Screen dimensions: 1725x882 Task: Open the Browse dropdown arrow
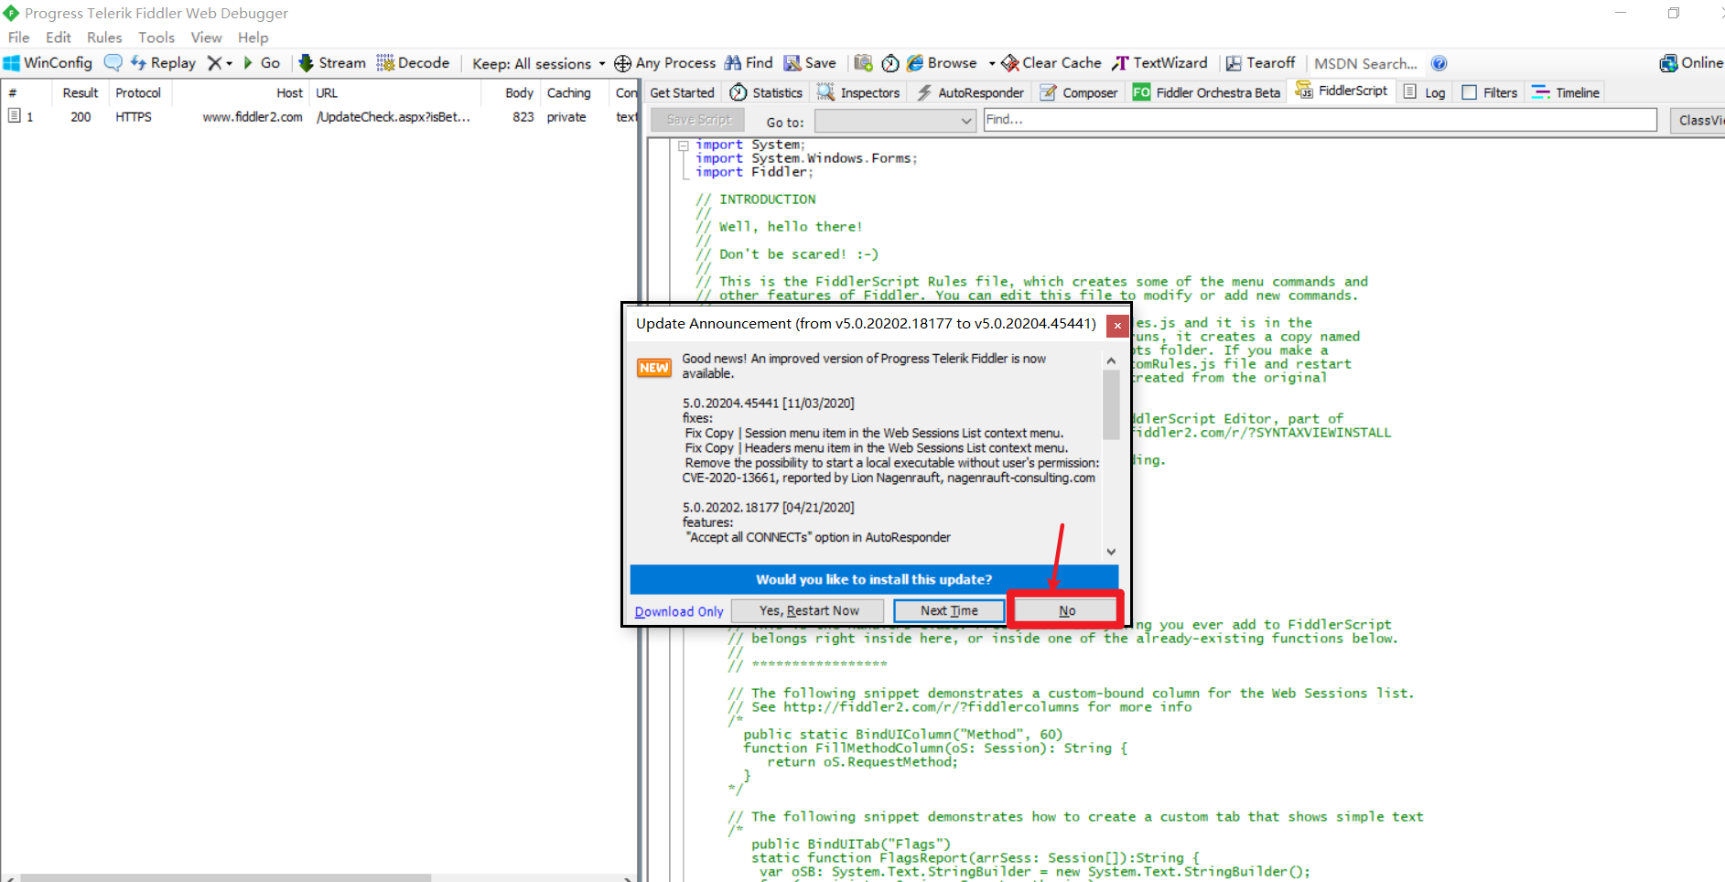992,63
